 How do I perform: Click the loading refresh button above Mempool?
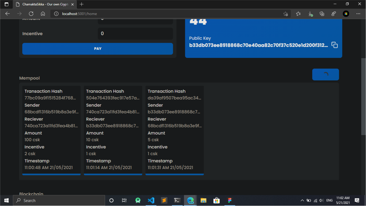[325, 74]
